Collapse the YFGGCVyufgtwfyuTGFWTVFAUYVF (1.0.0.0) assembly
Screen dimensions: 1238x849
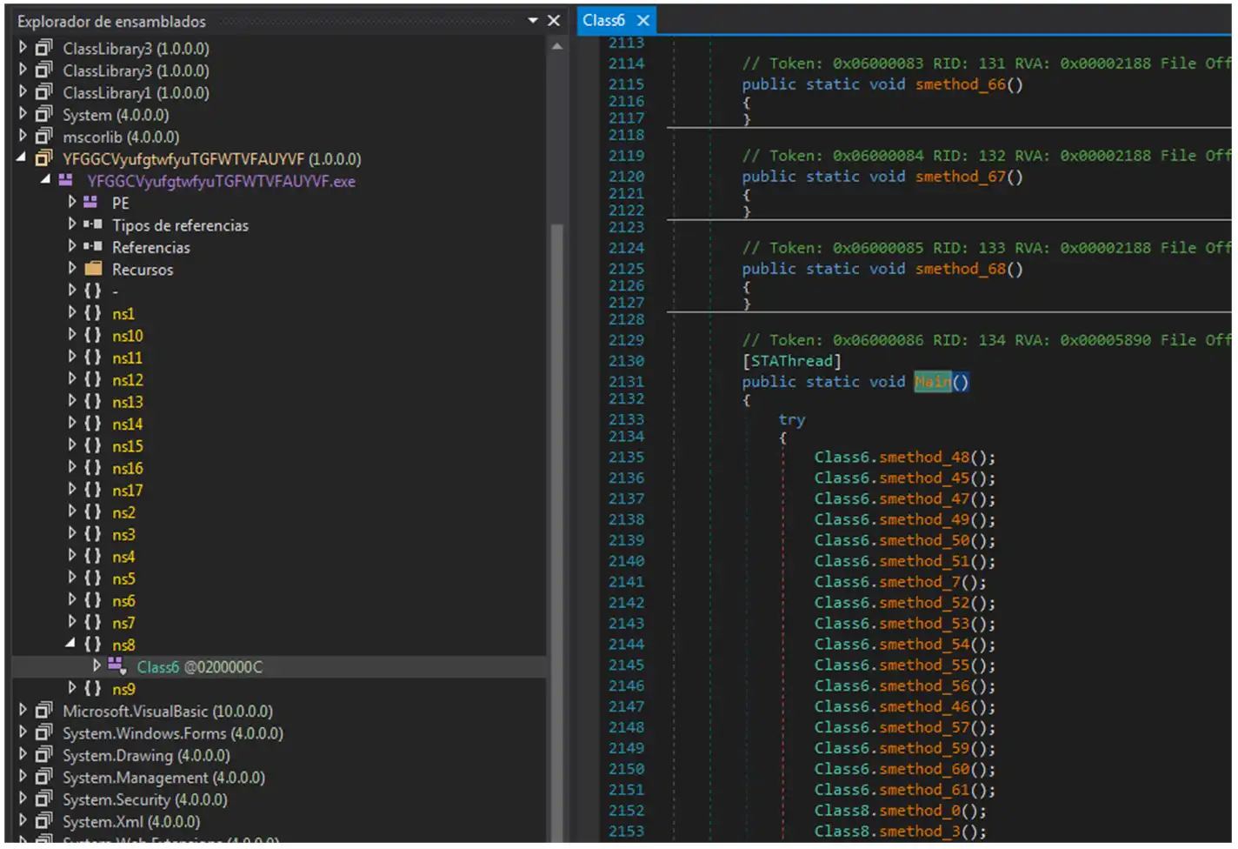pyautogui.click(x=22, y=158)
